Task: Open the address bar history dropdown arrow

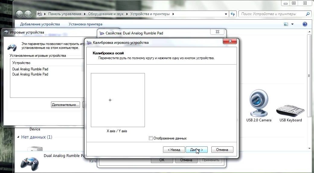Action: pos(226,14)
